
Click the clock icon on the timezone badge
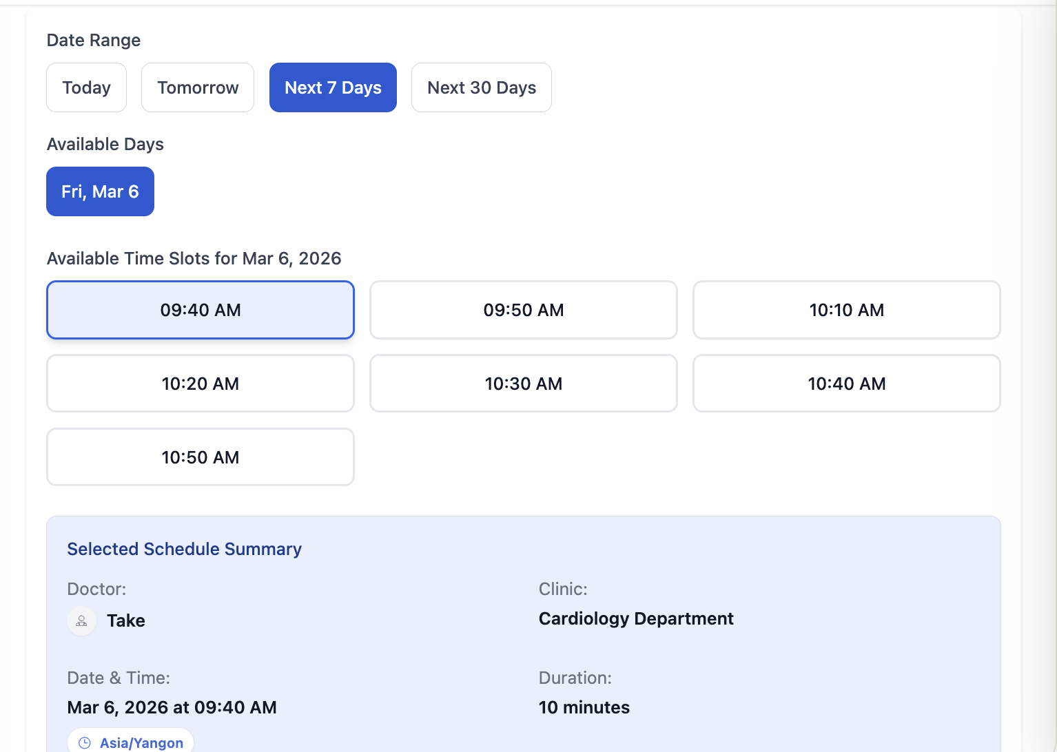84,742
